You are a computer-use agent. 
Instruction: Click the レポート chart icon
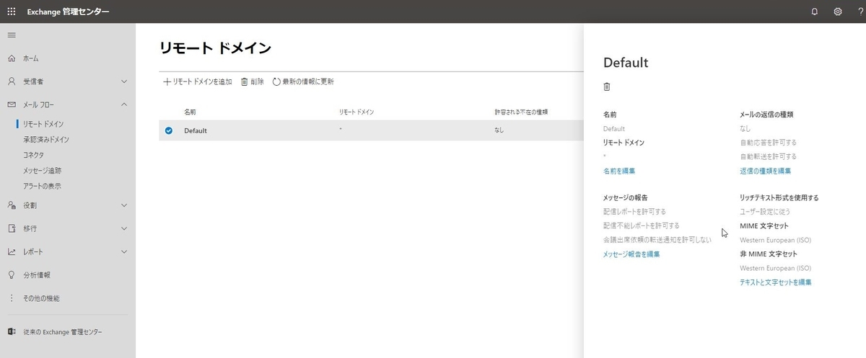tap(12, 251)
